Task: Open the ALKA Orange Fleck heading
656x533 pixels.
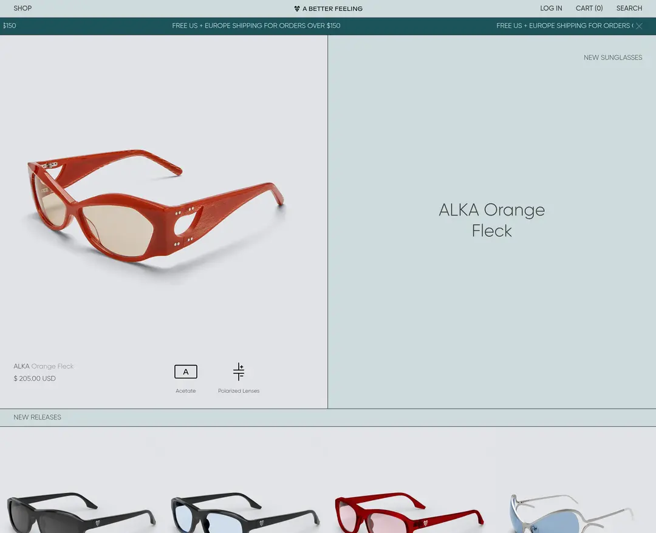Action: [491, 220]
